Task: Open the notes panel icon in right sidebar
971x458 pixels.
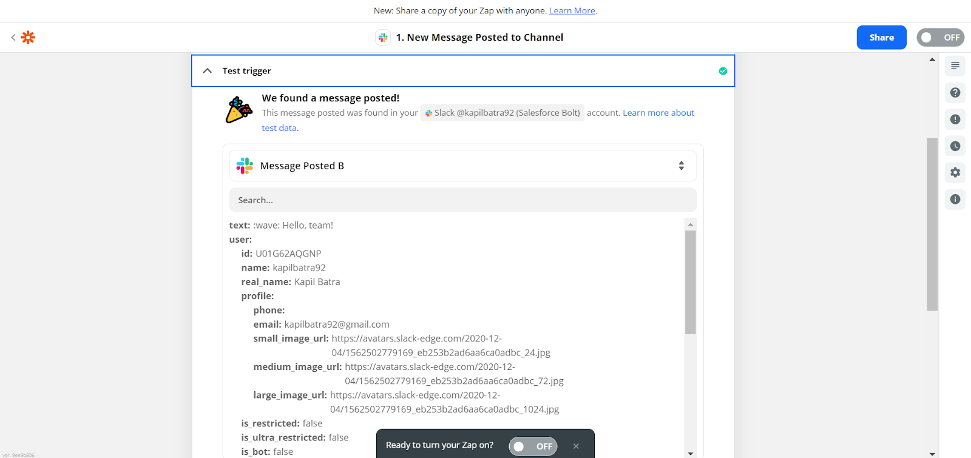Action: coord(955,66)
